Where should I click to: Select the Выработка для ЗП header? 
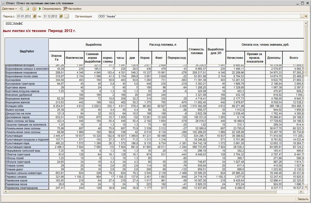point(216,51)
